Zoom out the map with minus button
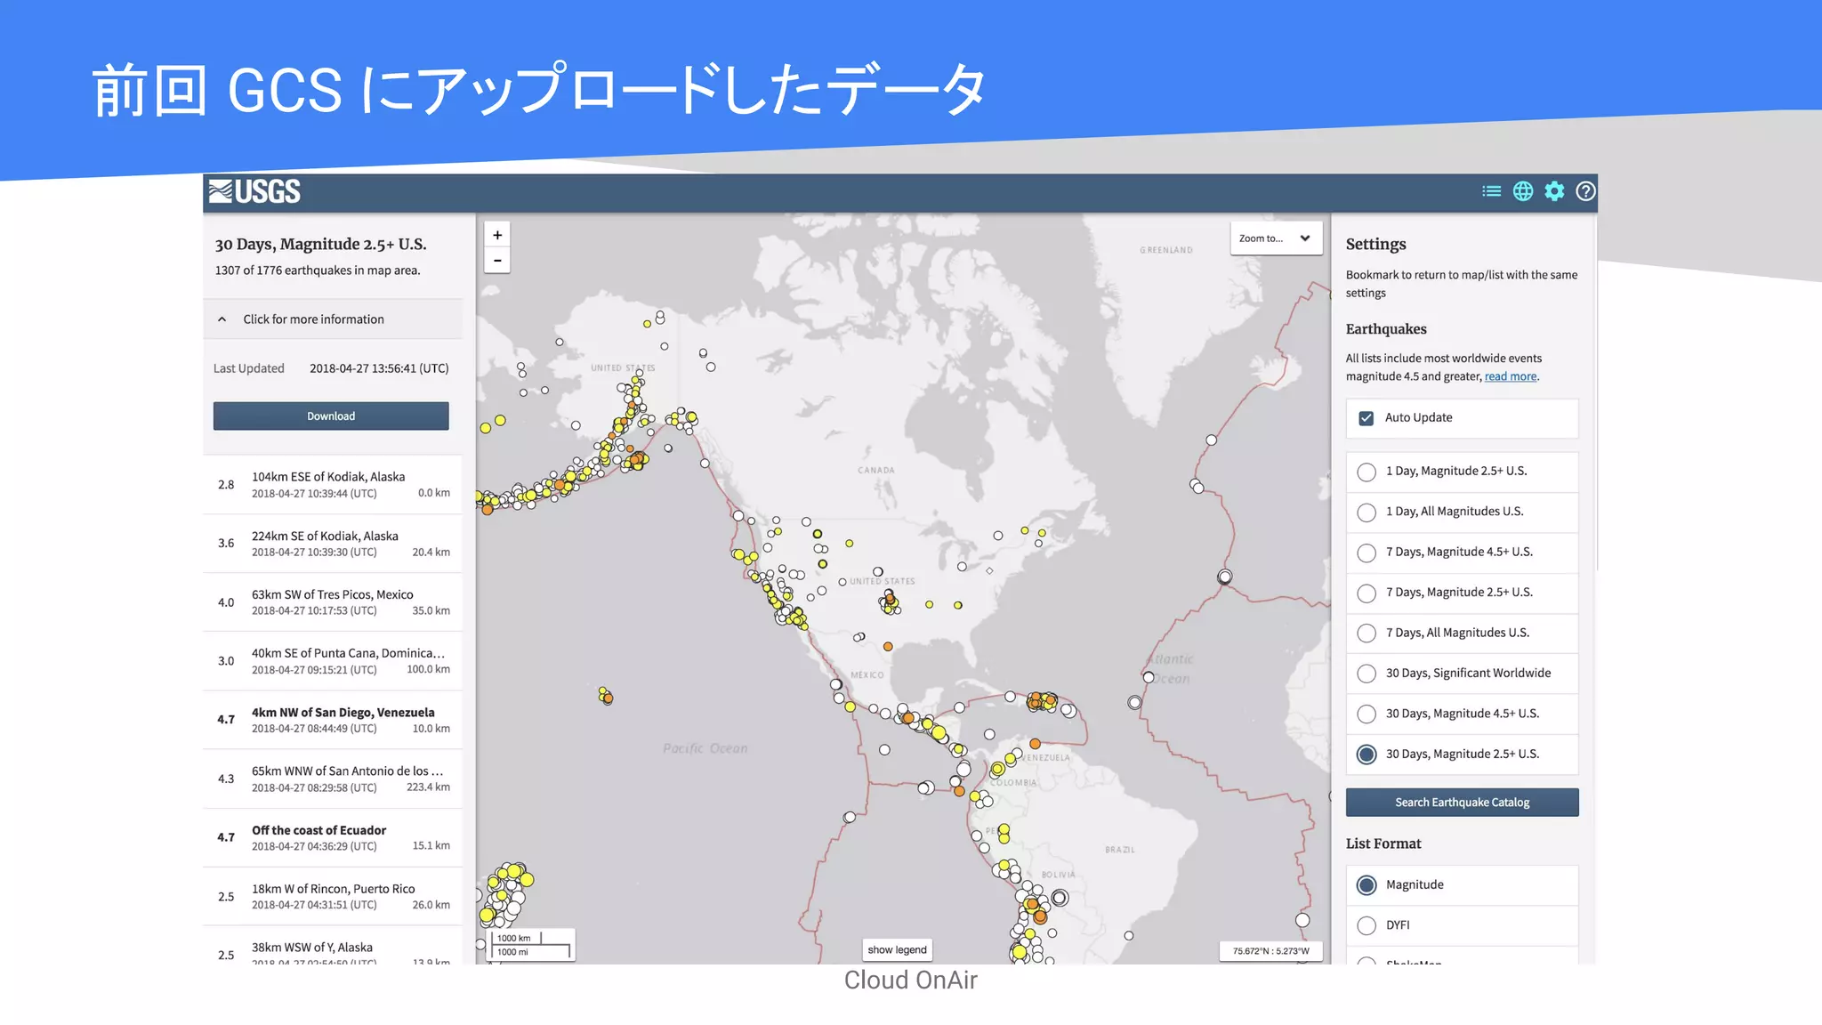 pyautogui.click(x=497, y=261)
